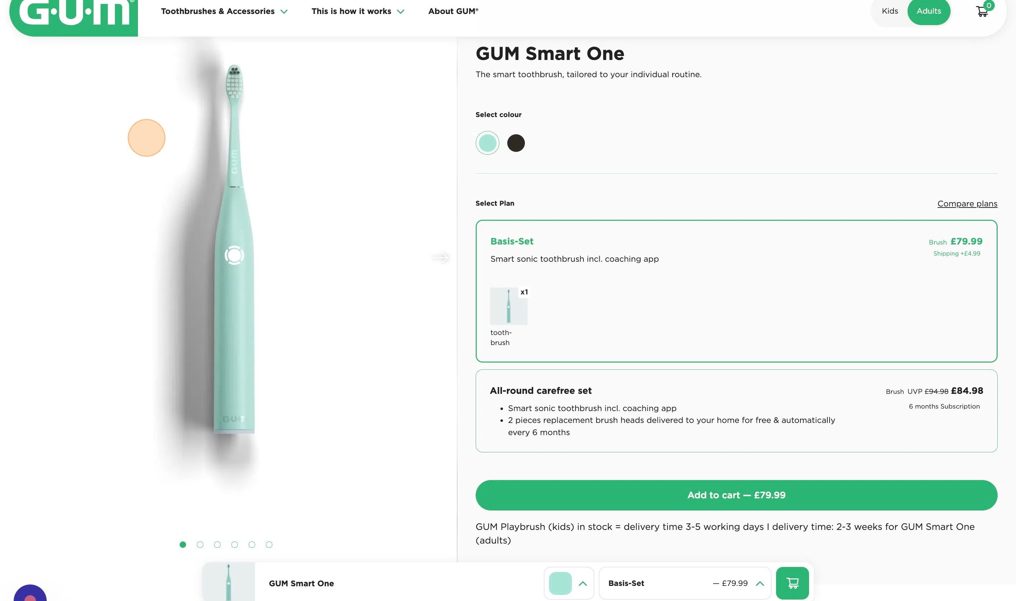Expand This is how it works menu
Image resolution: width=1016 pixels, height=601 pixels.
coord(357,11)
